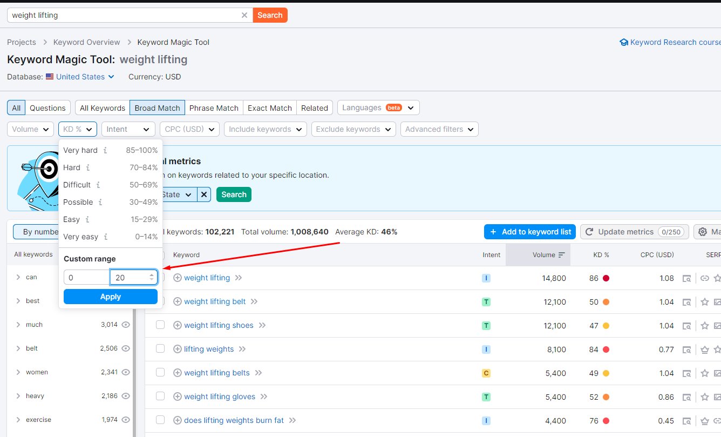The image size is (721, 437).
Task: Select the All Keywords match tab
Action: (x=103, y=108)
